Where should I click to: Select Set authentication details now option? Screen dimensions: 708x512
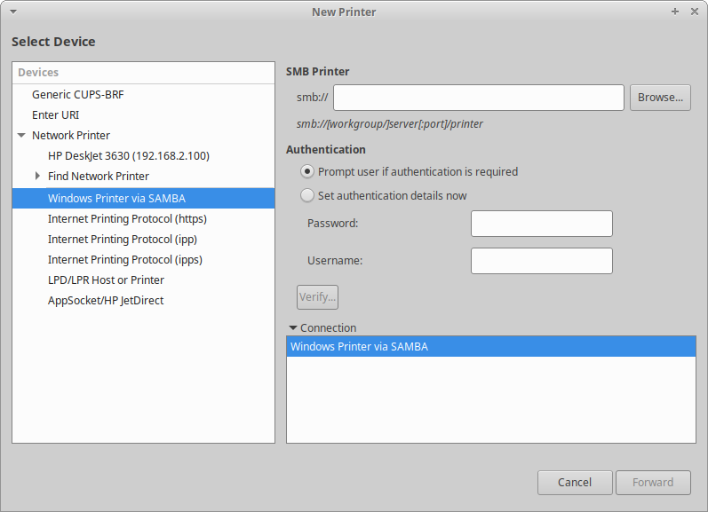(x=308, y=195)
